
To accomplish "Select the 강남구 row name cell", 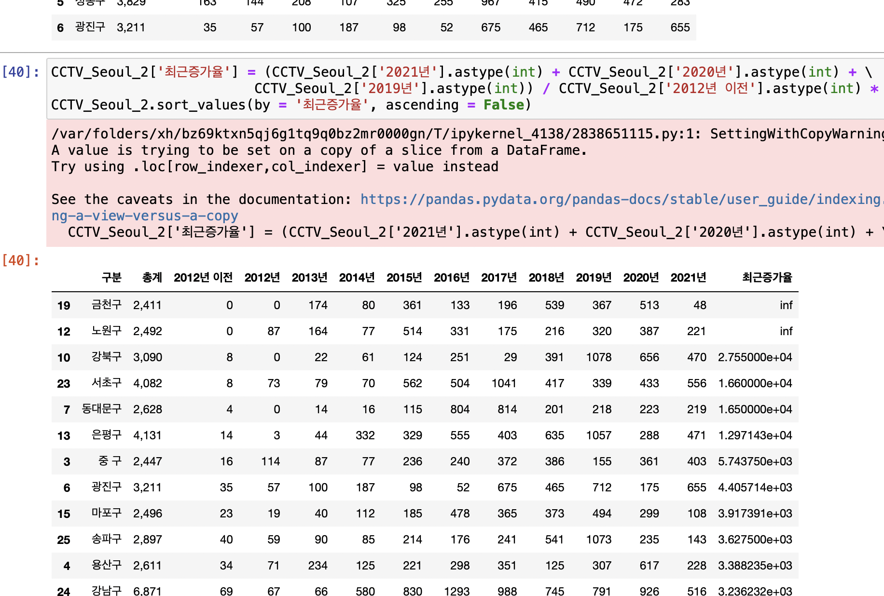I will [x=107, y=591].
